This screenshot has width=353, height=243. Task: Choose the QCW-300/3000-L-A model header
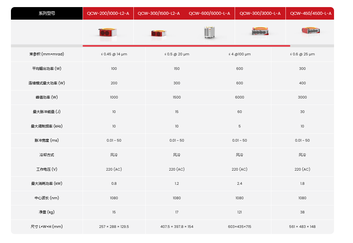pos(260,14)
